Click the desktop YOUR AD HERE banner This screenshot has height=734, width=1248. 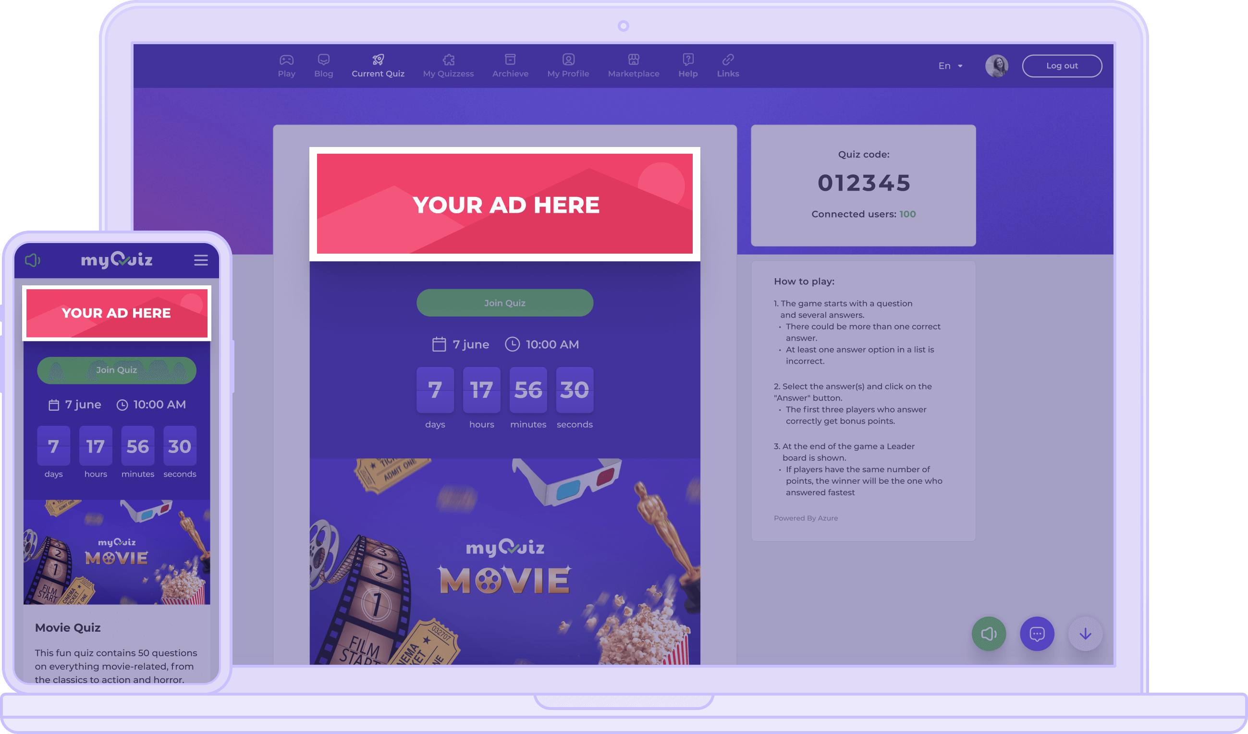505,204
